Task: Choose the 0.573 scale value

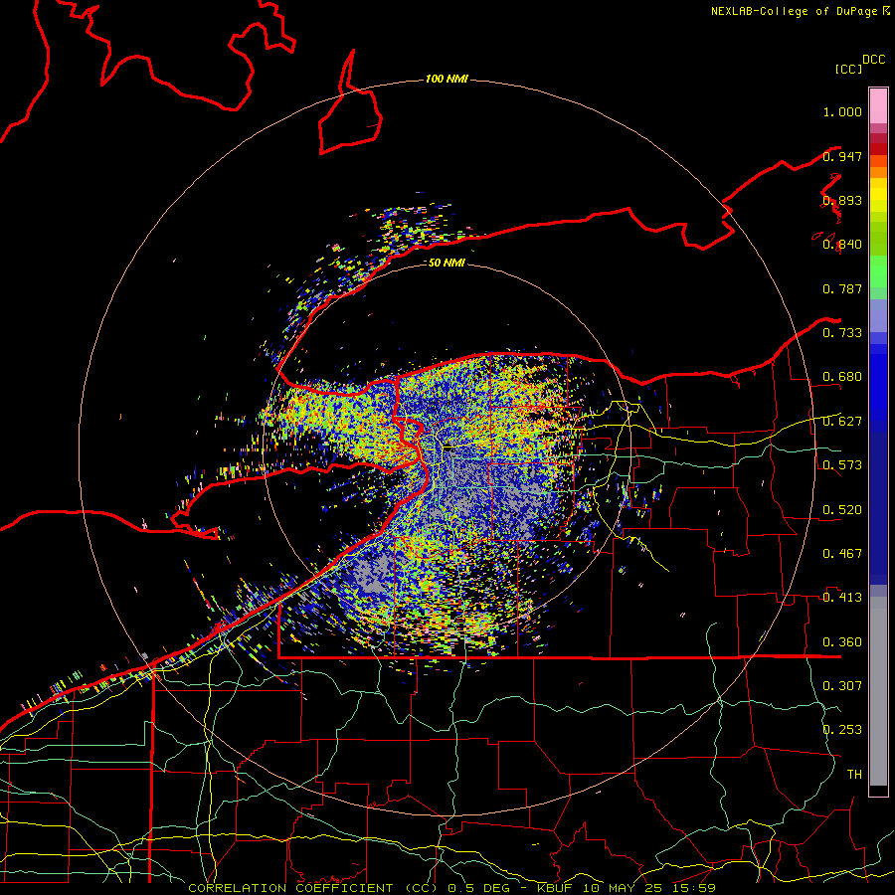Action: point(842,465)
